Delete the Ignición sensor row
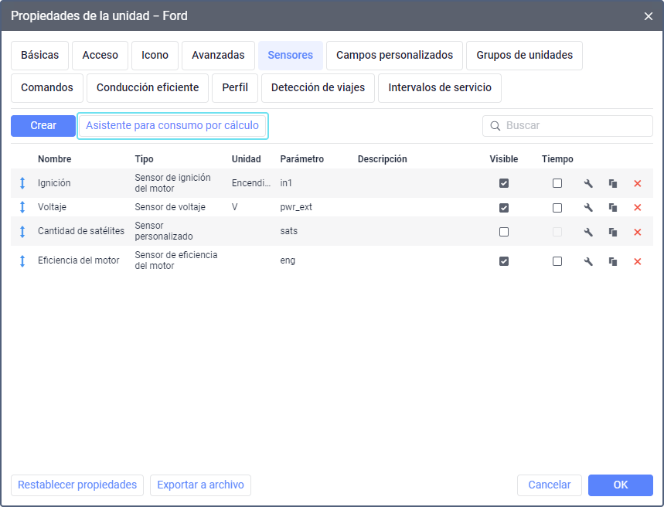The width and height of the screenshot is (664, 507). click(638, 184)
